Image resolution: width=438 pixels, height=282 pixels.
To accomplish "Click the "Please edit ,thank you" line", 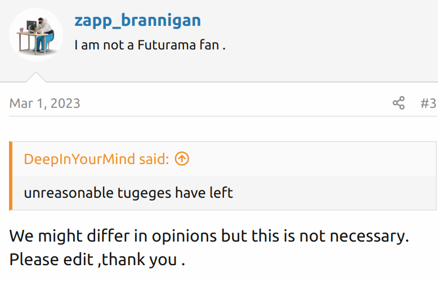I will (x=97, y=260).
